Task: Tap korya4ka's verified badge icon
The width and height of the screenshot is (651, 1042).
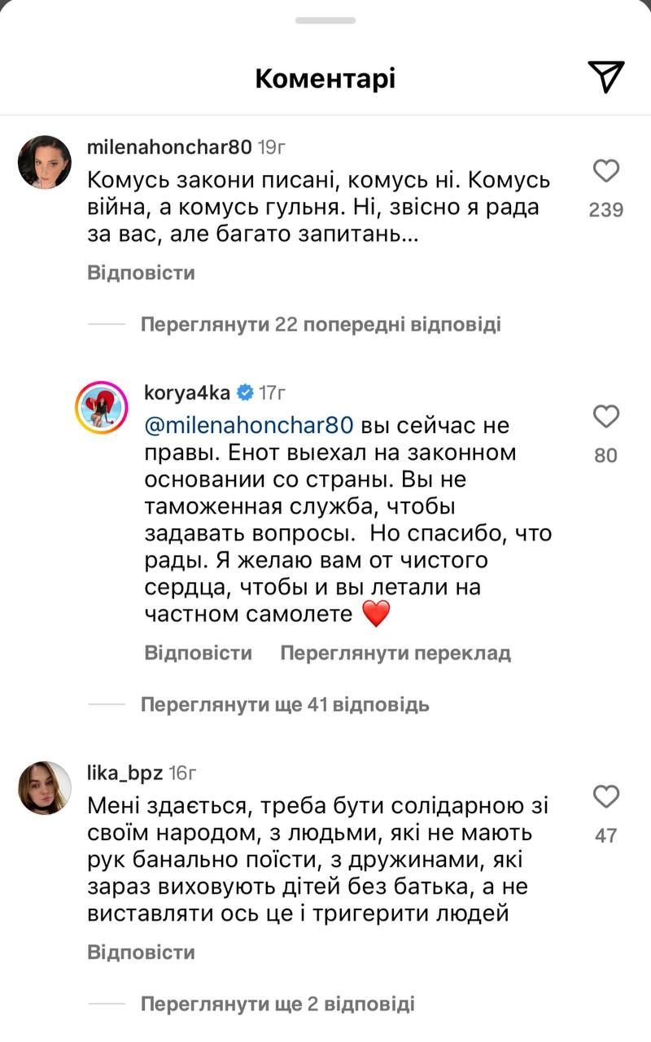Action: coord(244,393)
